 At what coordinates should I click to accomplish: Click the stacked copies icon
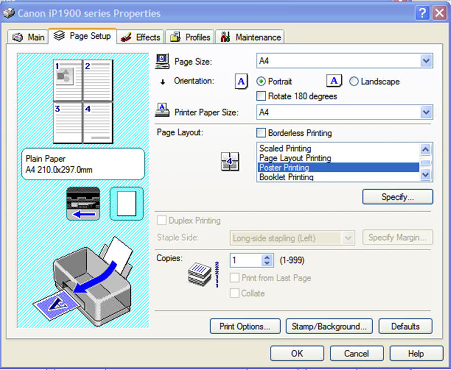tap(202, 272)
